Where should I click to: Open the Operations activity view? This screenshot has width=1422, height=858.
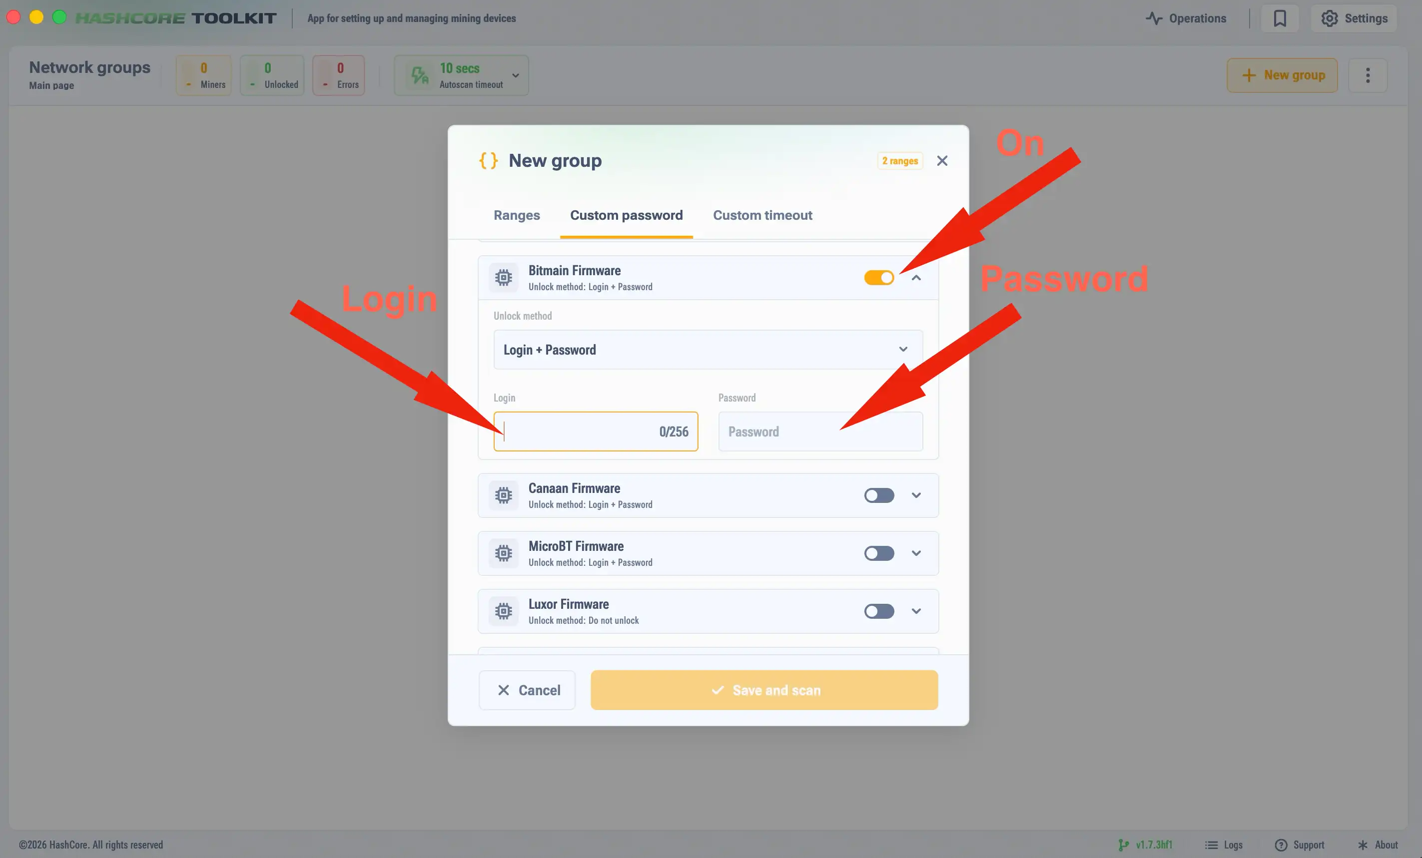pyautogui.click(x=1186, y=18)
